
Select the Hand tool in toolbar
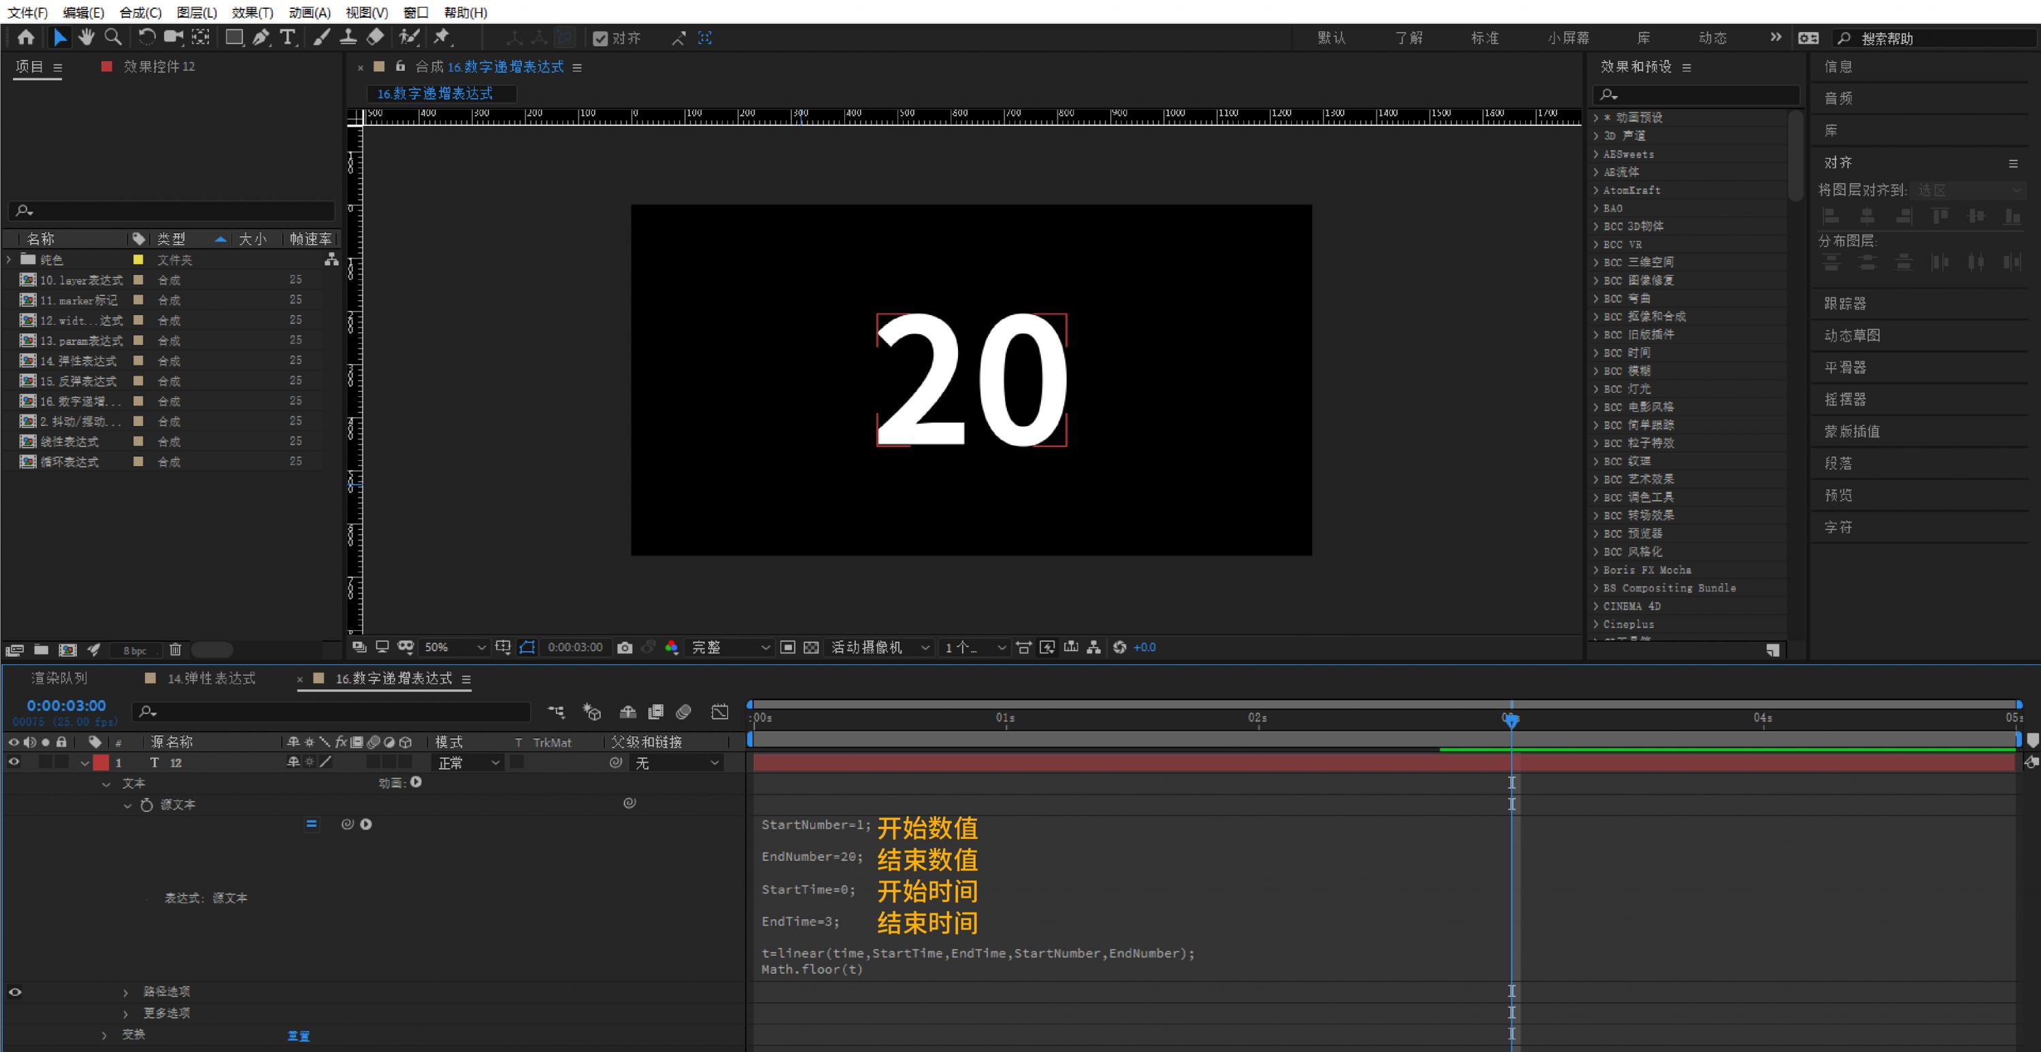click(x=86, y=37)
